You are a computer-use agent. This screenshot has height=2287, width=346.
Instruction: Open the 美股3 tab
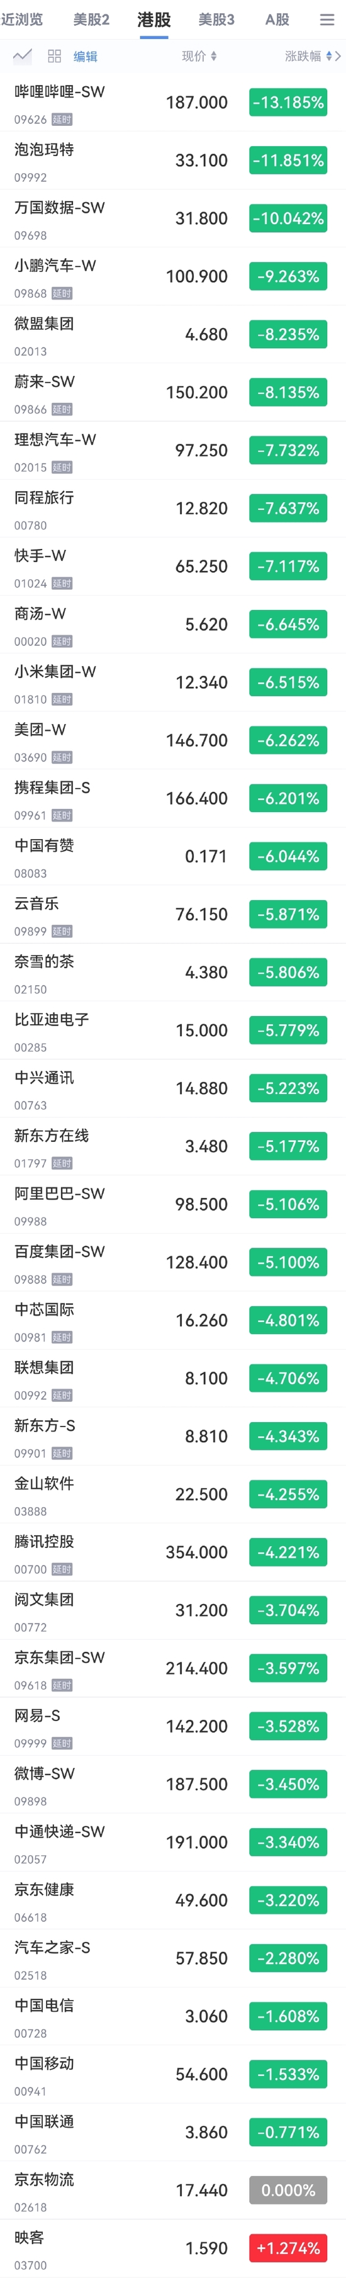pyautogui.click(x=216, y=20)
